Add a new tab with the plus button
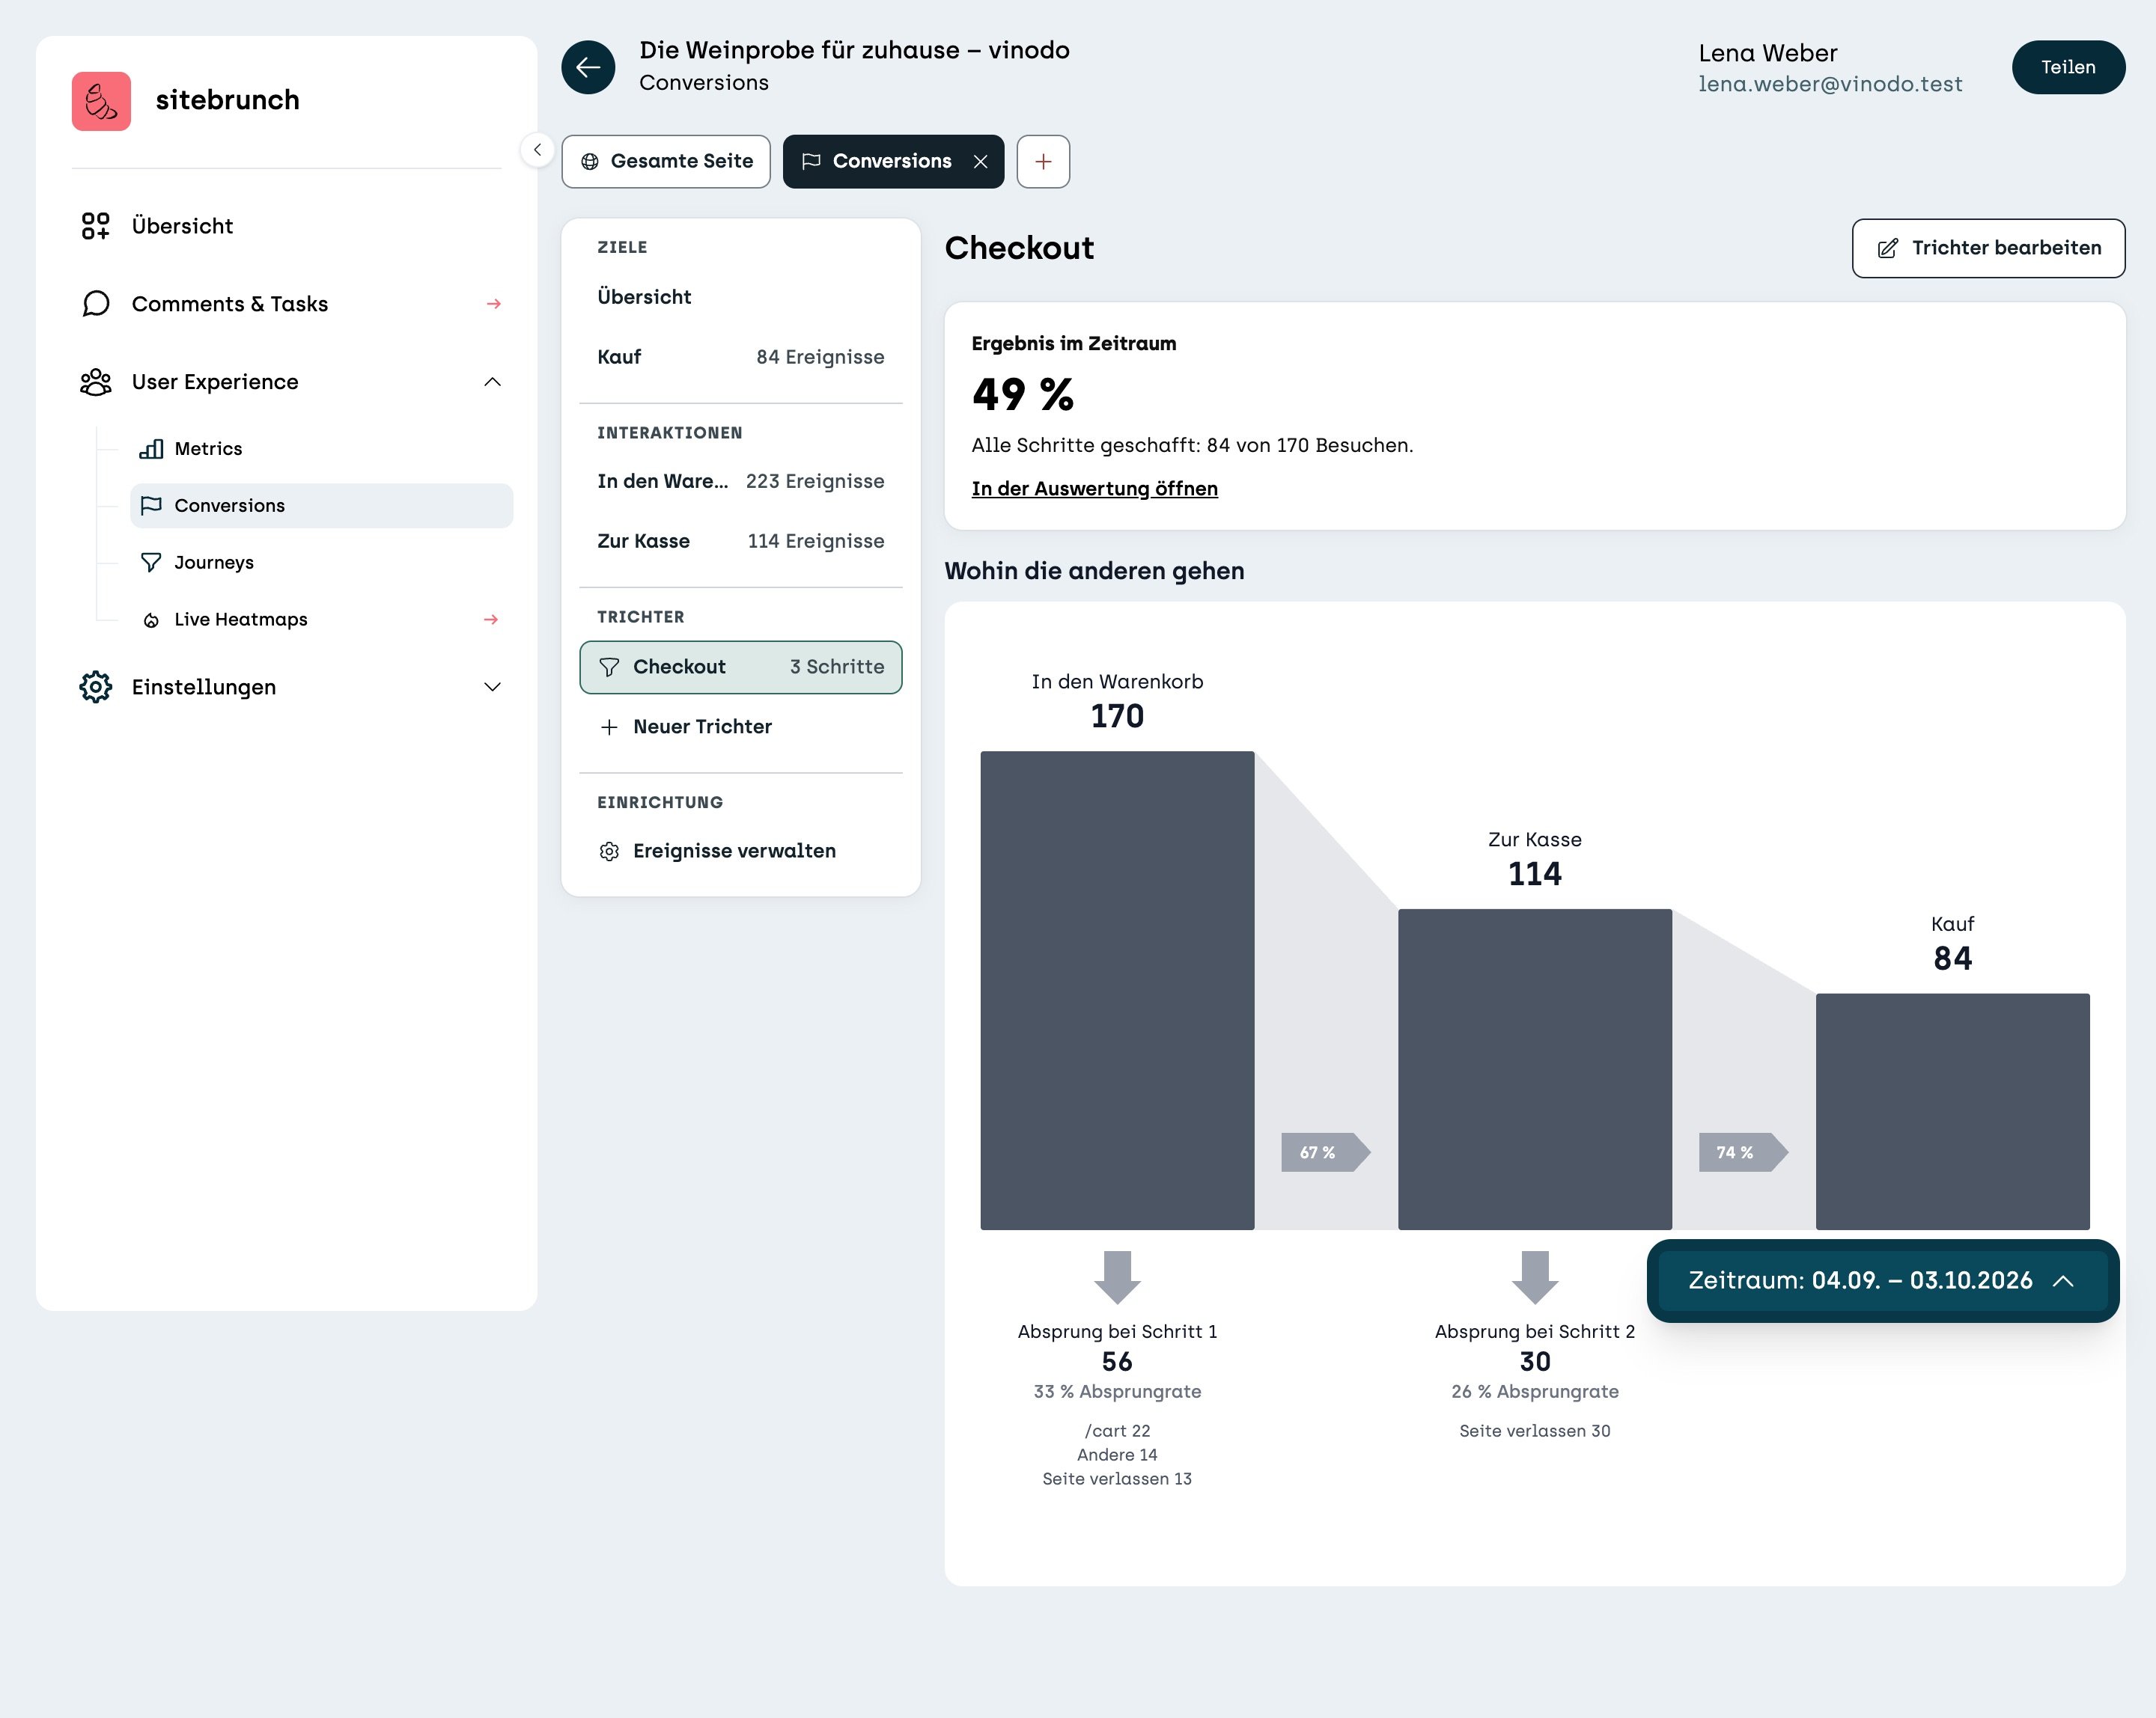 coord(1043,162)
